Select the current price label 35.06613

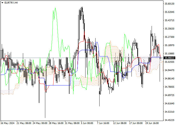169,58
